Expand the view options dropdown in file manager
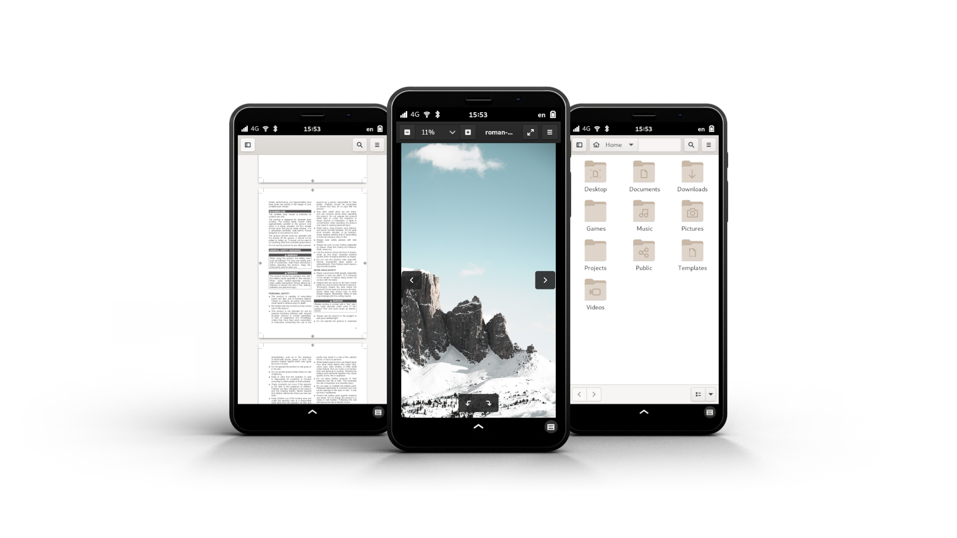Screen dimensions: 957x538 tap(710, 394)
